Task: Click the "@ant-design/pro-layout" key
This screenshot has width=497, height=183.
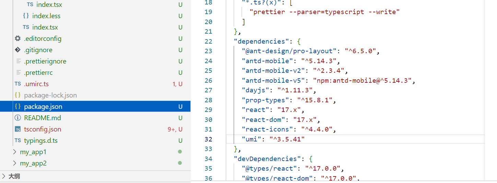Action: (289, 51)
